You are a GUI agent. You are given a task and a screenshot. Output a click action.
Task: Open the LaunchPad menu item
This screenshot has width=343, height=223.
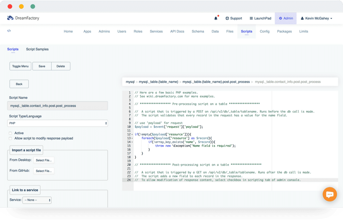[260, 18]
